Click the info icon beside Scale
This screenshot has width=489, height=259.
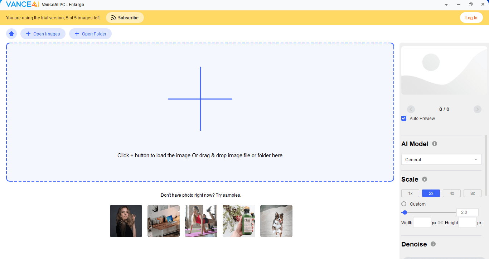tap(424, 179)
